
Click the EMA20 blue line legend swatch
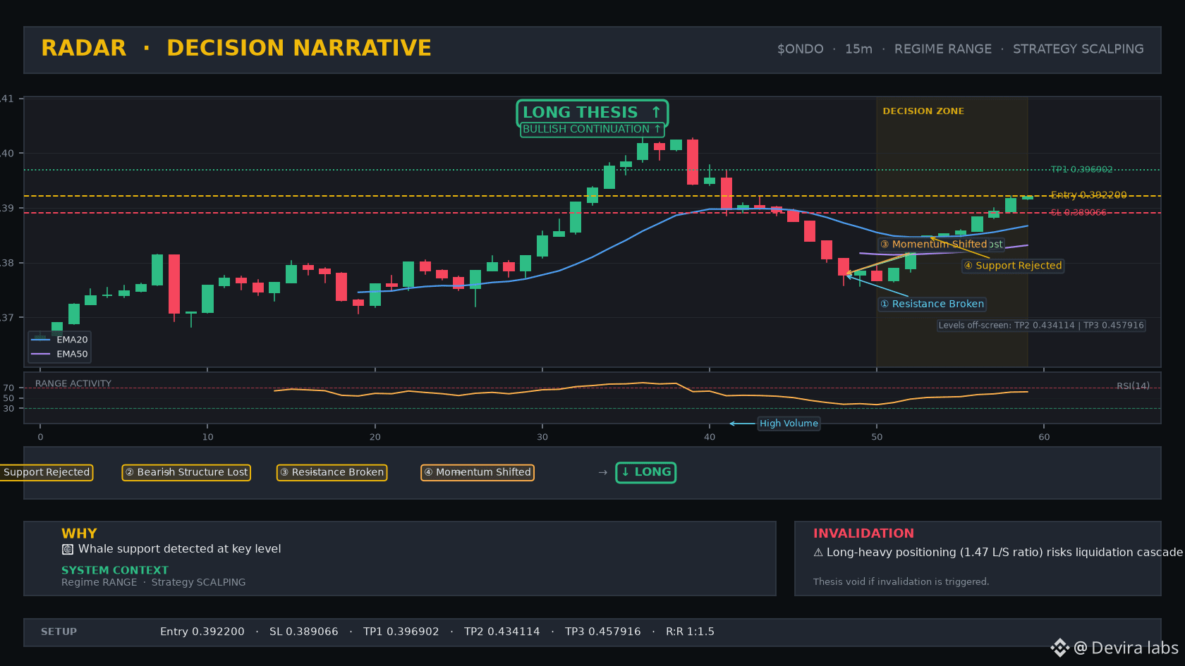[x=41, y=340]
